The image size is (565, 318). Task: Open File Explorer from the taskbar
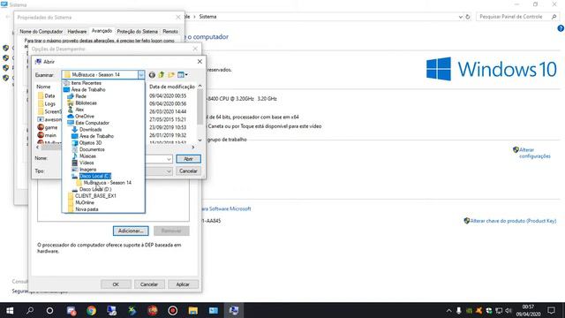tap(192, 310)
